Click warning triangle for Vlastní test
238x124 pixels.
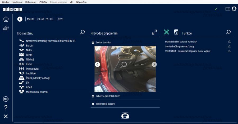pos(229,51)
